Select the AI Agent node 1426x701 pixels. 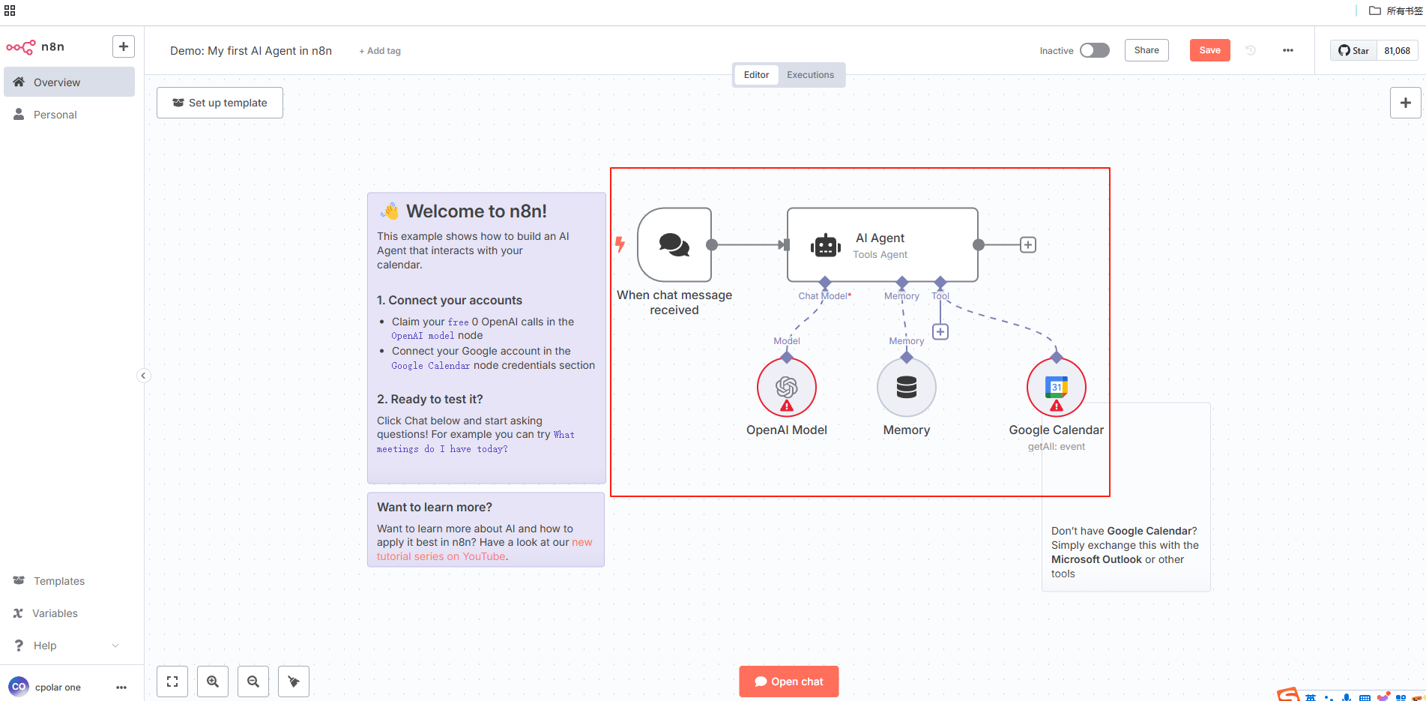(x=882, y=244)
